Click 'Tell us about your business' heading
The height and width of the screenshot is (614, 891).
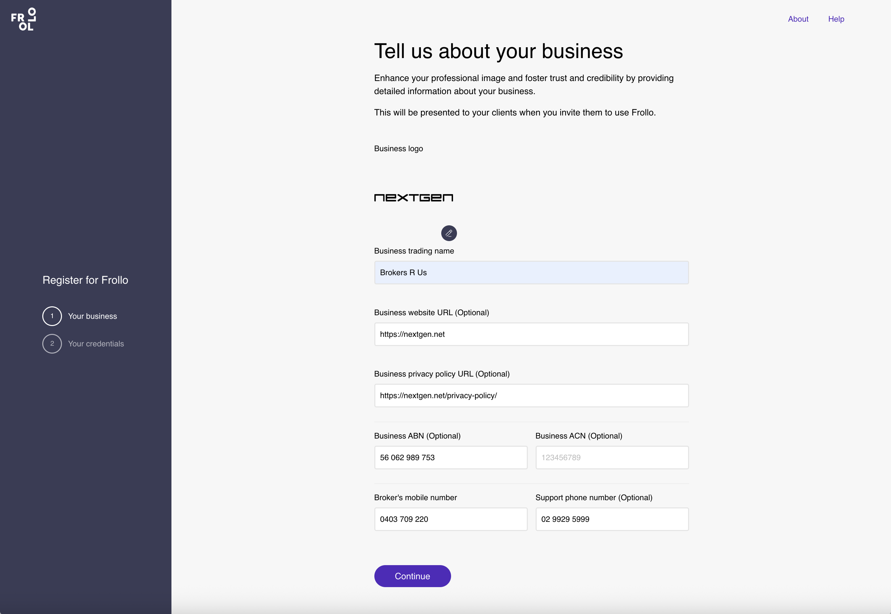(x=498, y=51)
